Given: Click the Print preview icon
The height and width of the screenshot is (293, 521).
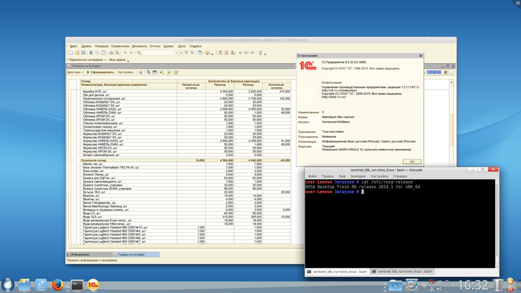Looking at the screenshot, I should 117,53.
